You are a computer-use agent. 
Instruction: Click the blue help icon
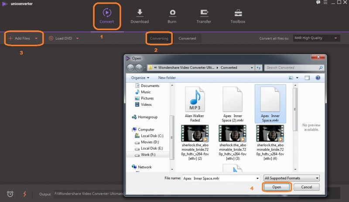[x=318, y=78]
